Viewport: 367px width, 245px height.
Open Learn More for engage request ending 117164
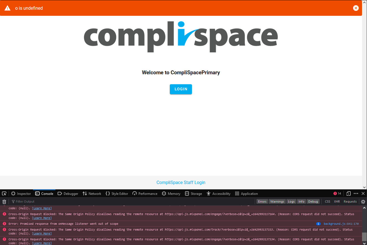click(42, 218)
